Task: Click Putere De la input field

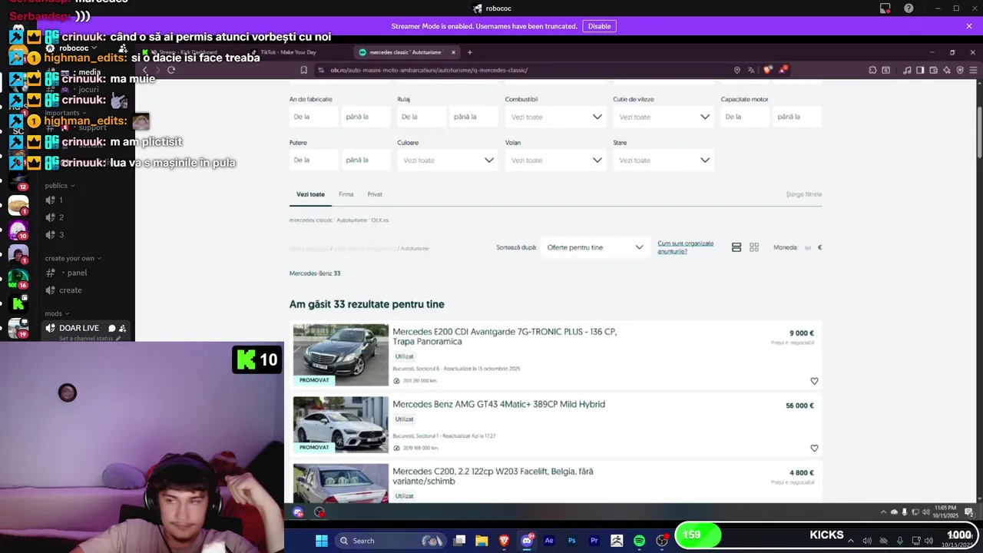Action: (313, 160)
